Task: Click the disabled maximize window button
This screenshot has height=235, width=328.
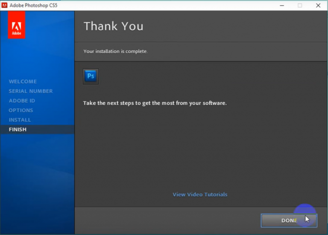Action: click(300, 6)
